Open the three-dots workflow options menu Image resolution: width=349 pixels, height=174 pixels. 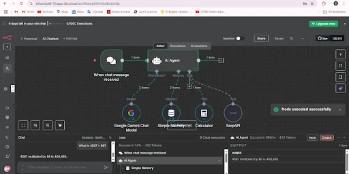point(303,39)
